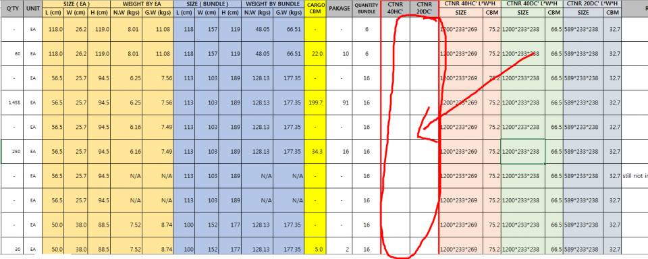Select cargo CBM cell showing 34.3
This screenshot has height=259, width=648.
315,152
